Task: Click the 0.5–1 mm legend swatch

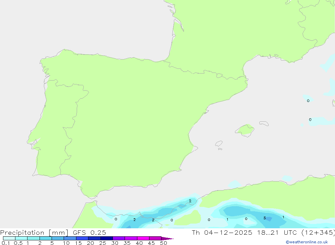Action: click(x=21, y=238)
